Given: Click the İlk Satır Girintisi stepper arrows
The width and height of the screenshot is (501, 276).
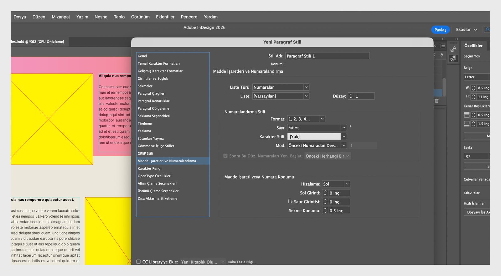Looking at the screenshot, I should [x=325, y=202].
